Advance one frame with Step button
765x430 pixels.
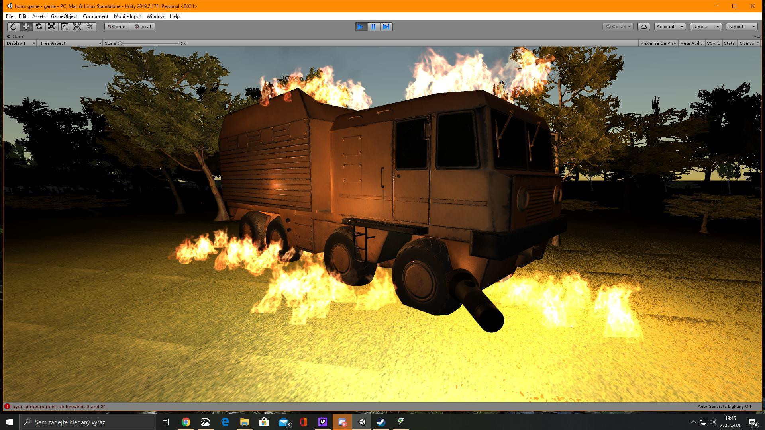386,27
